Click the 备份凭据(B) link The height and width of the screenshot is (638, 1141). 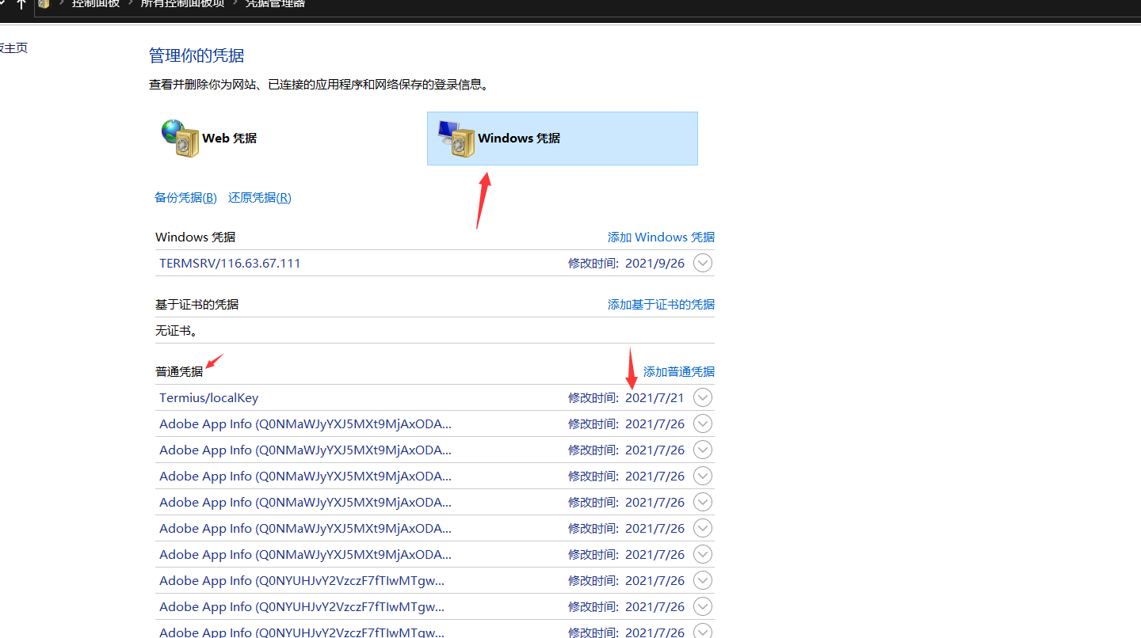point(185,196)
